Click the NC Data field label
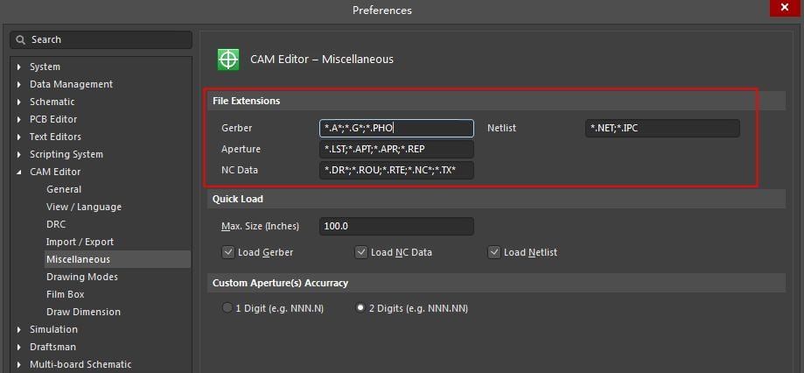Image resolution: width=804 pixels, height=373 pixels. [240, 171]
